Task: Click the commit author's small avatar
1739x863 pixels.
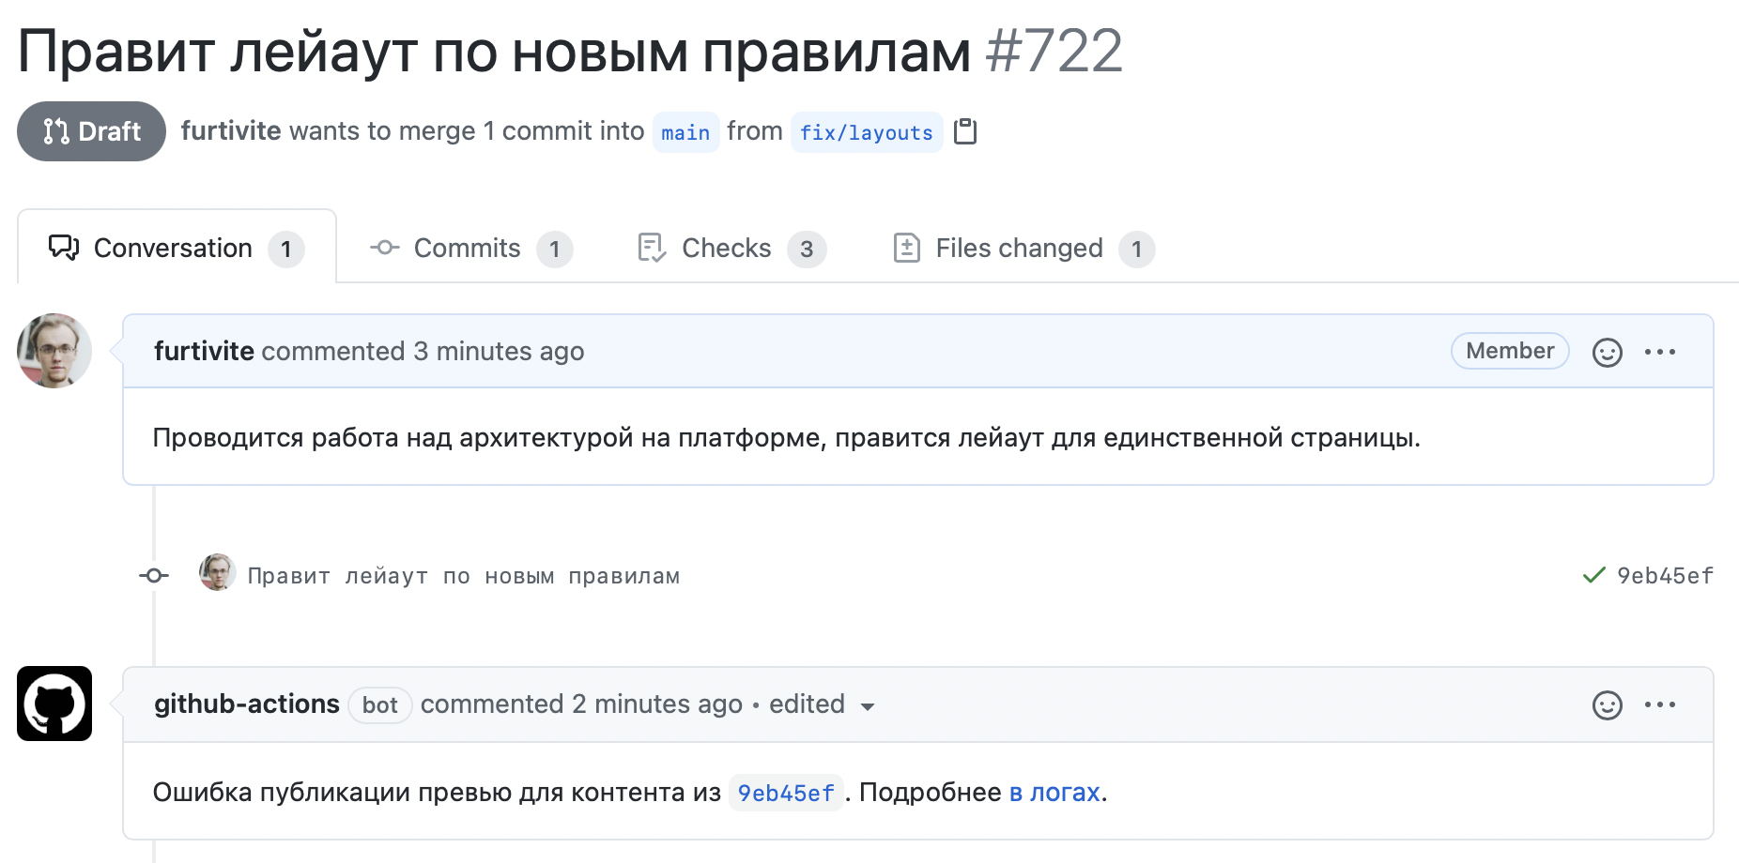Action: [216, 574]
